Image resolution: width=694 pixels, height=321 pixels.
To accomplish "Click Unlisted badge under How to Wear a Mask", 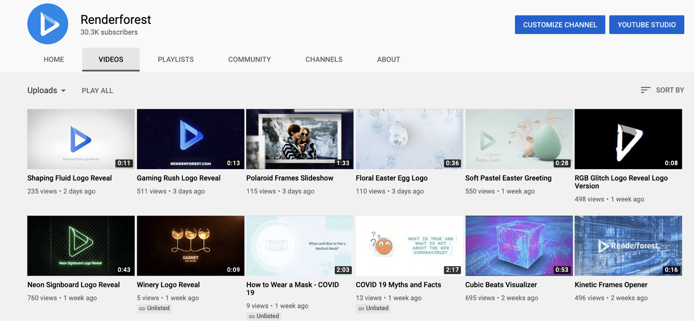I will coord(264,316).
